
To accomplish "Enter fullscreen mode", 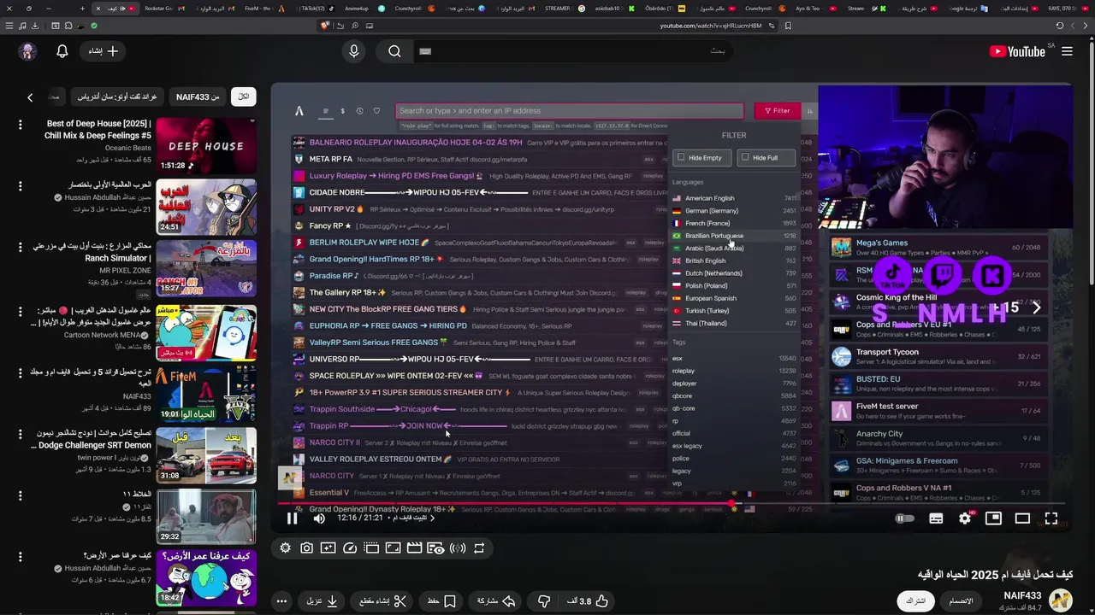I will click(x=1051, y=518).
